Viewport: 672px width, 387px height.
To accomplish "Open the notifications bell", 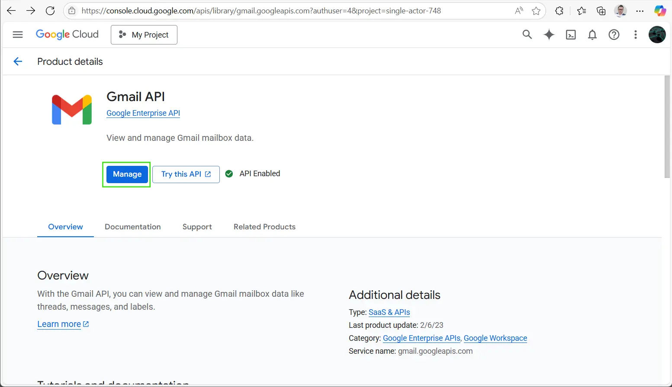I will pos(592,35).
